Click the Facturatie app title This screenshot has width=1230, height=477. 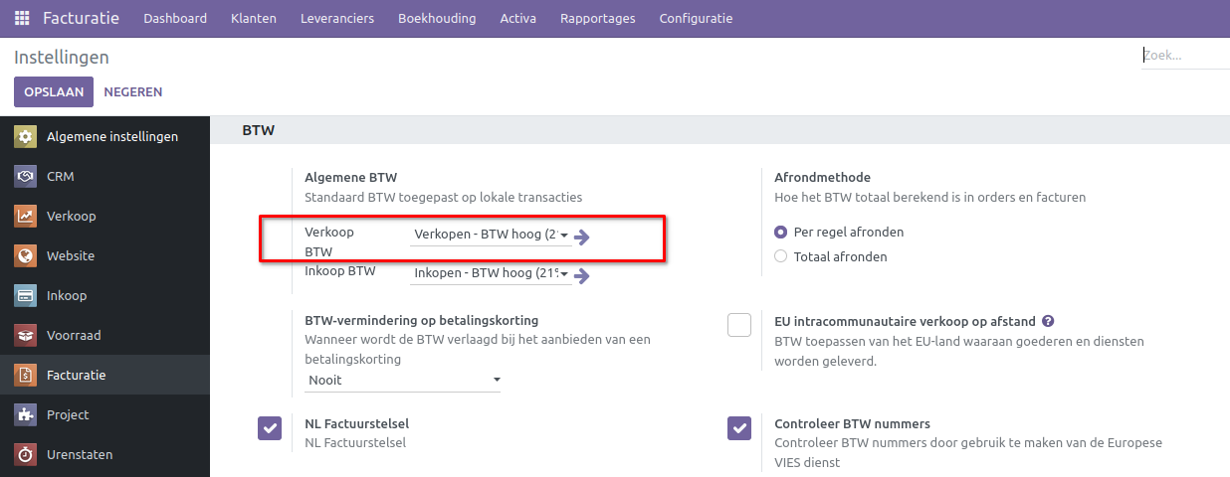[x=82, y=19]
